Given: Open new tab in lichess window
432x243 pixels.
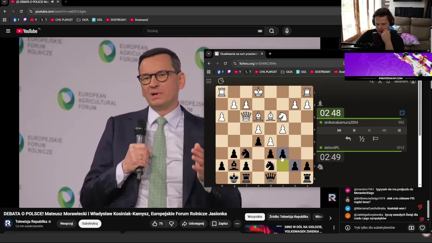Looking at the screenshot, I should [270, 54].
